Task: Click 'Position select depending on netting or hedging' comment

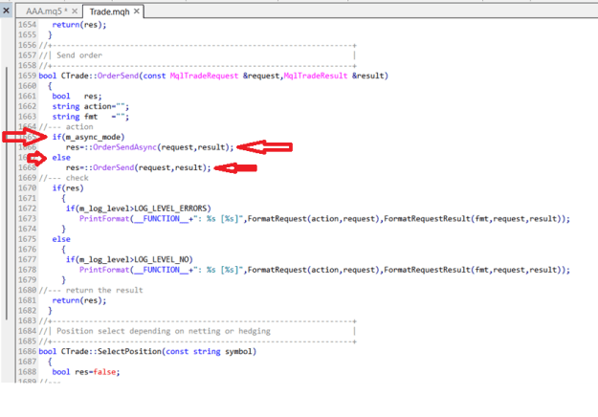Action: coord(164,331)
